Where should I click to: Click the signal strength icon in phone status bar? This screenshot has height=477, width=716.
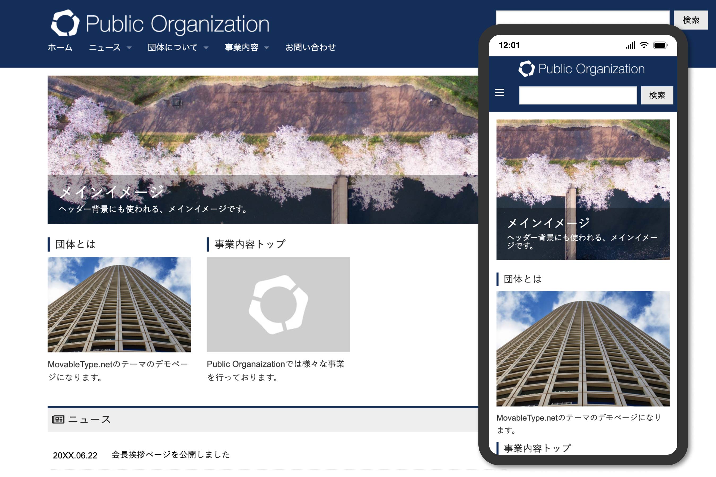click(x=630, y=45)
